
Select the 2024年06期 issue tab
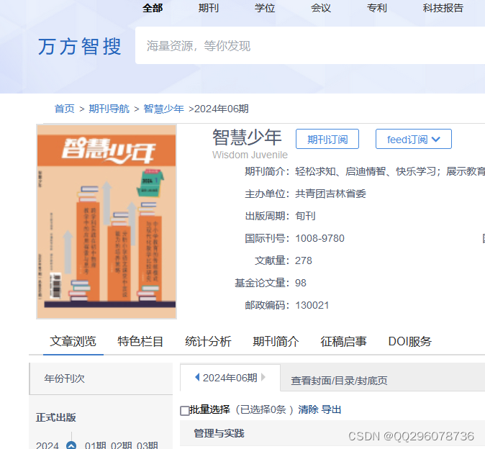230,378
